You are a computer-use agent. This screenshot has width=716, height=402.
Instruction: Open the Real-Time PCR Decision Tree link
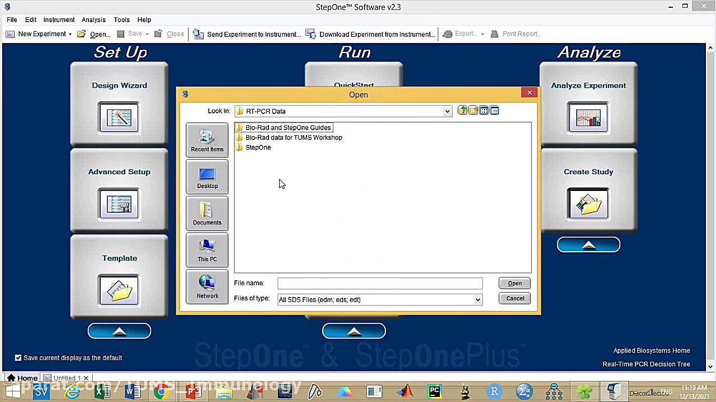click(646, 364)
